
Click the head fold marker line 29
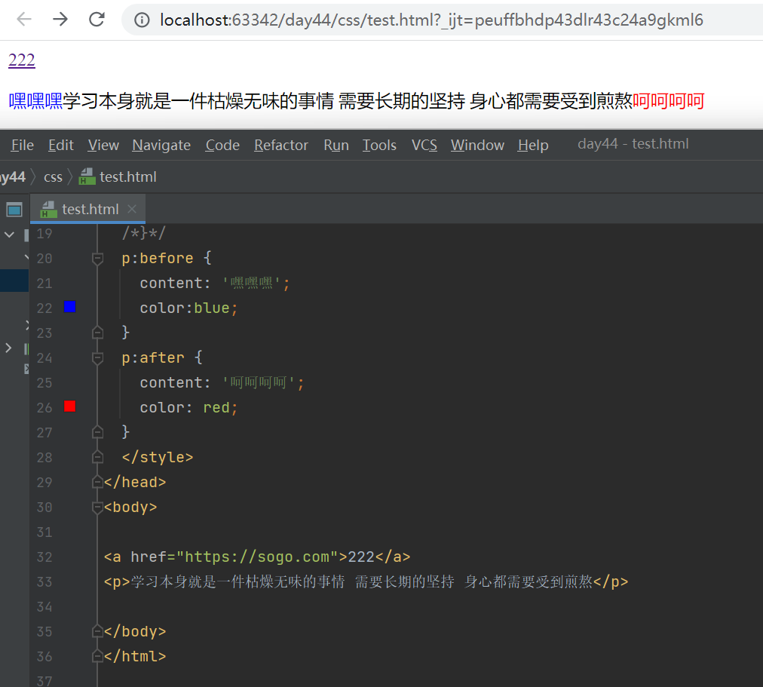click(97, 482)
